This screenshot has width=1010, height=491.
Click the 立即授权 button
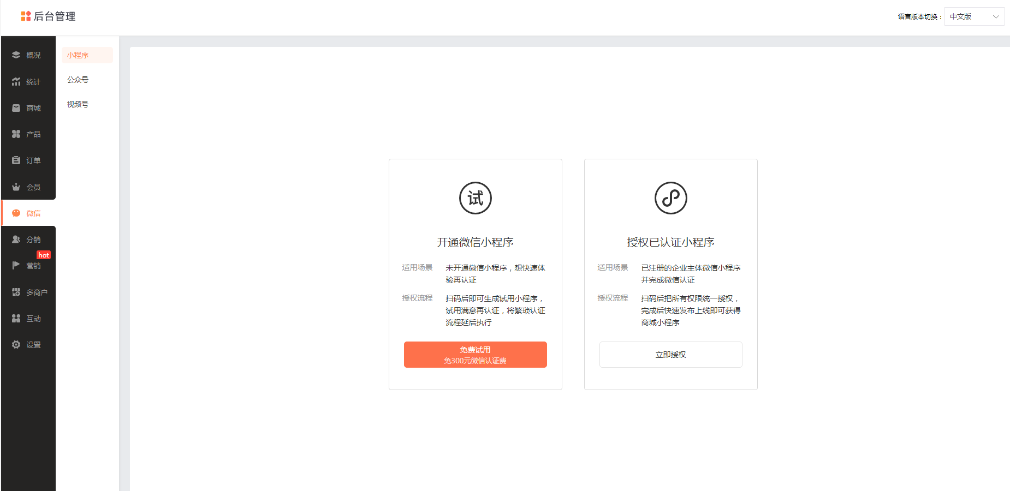[671, 355]
